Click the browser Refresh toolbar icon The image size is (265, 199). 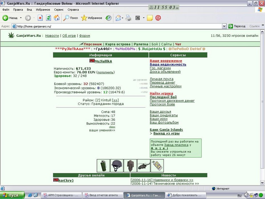pos(48,18)
